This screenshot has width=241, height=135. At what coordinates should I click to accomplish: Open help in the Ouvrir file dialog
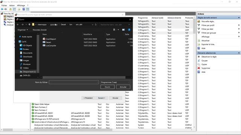click(129, 30)
